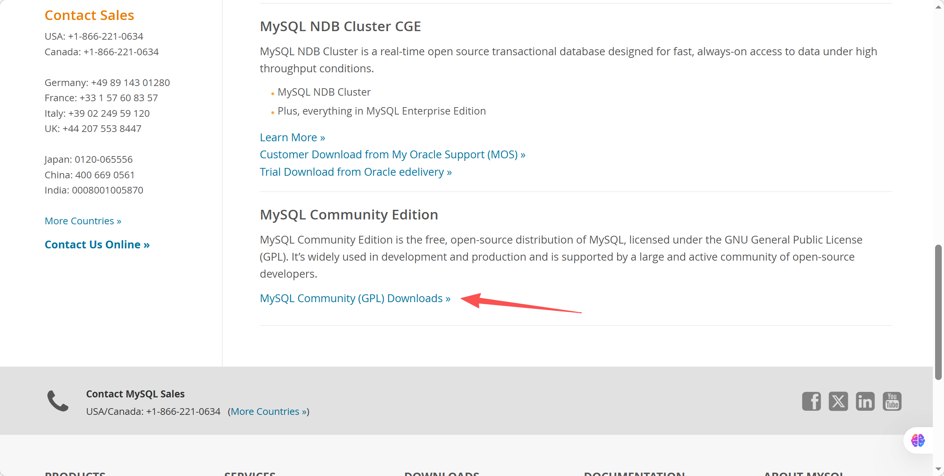Open Learn More link under NDB Cluster
The image size is (944, 476).
[x=292, y=138]
